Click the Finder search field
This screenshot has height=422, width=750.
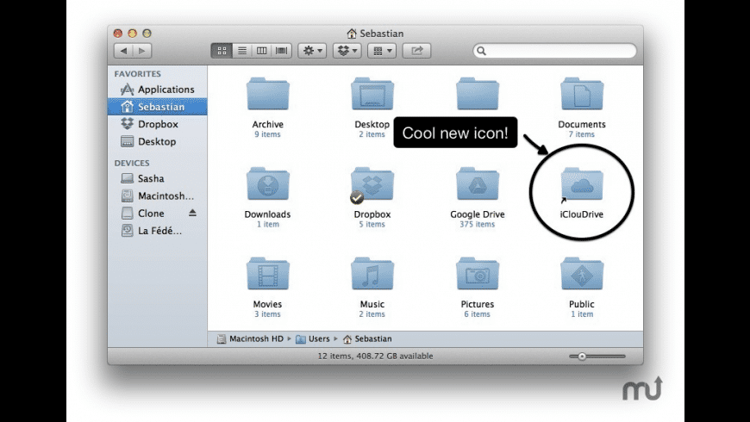click(x=555, y=51)
